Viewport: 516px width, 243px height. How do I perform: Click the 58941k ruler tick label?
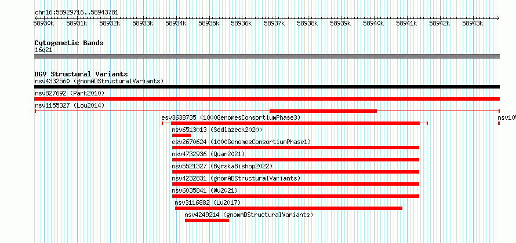pyautogui.click(x=406, y=23)
